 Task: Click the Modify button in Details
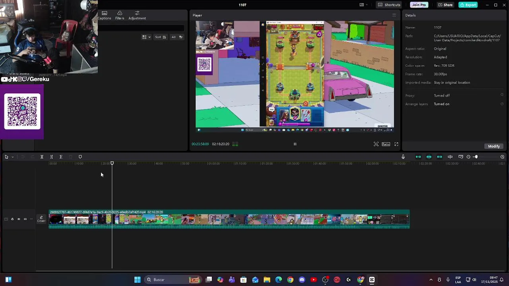click(x=494, y=146)
